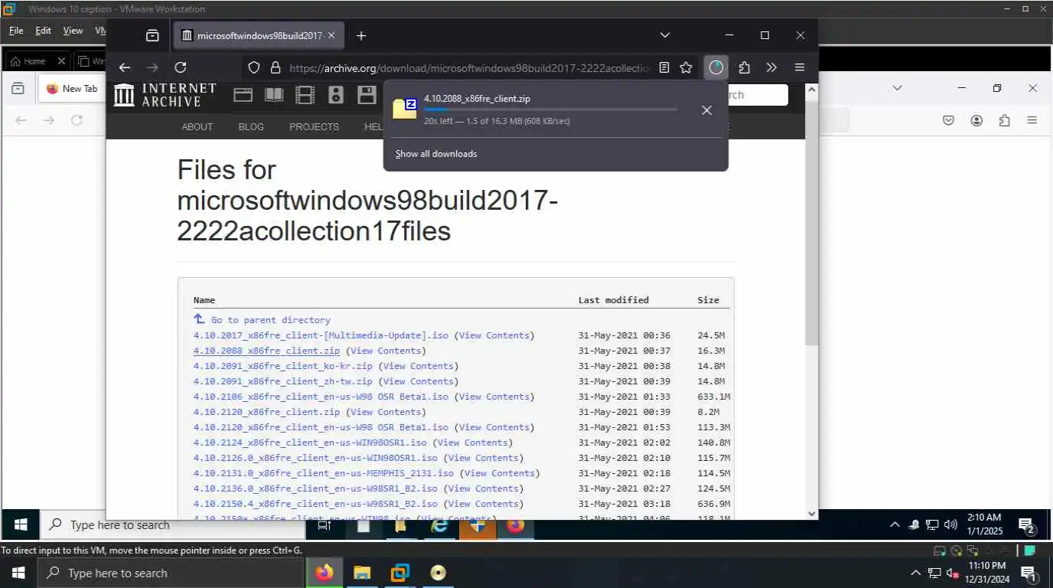
Task: Open a new tab in the front Firefox
Action: (x=361, y=35)
